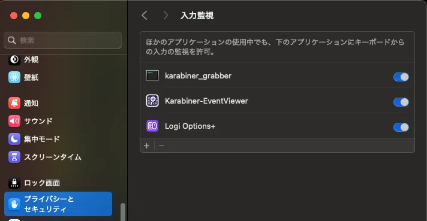Click the karabiner_grabber terminal icon

tap(152, 75)
